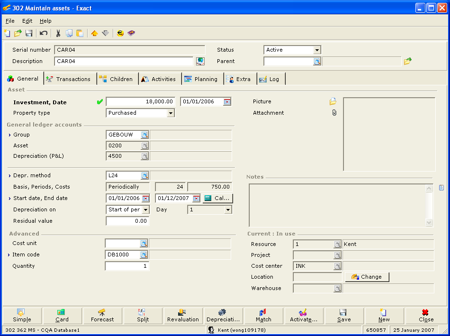Screen dimensions: 450x336
Task: Click the Undo icon in the toolbar
Action: point(44,33)
